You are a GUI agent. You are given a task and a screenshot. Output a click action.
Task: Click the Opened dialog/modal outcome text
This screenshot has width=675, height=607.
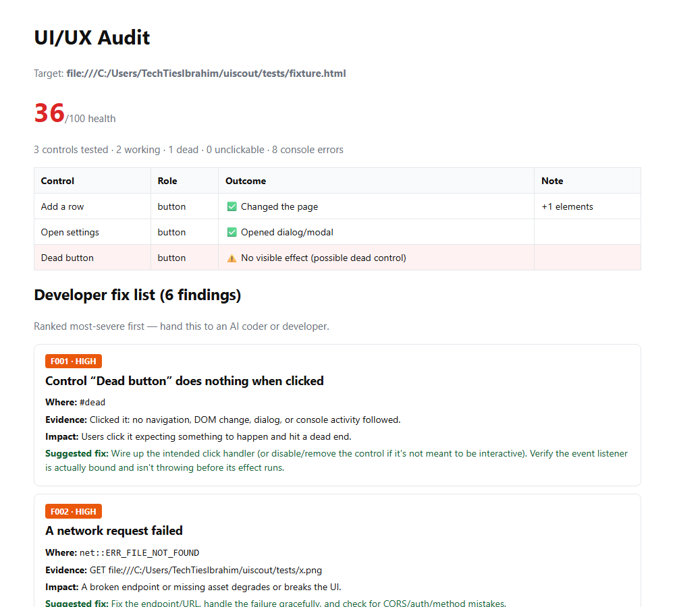click(x=287, y=232)
